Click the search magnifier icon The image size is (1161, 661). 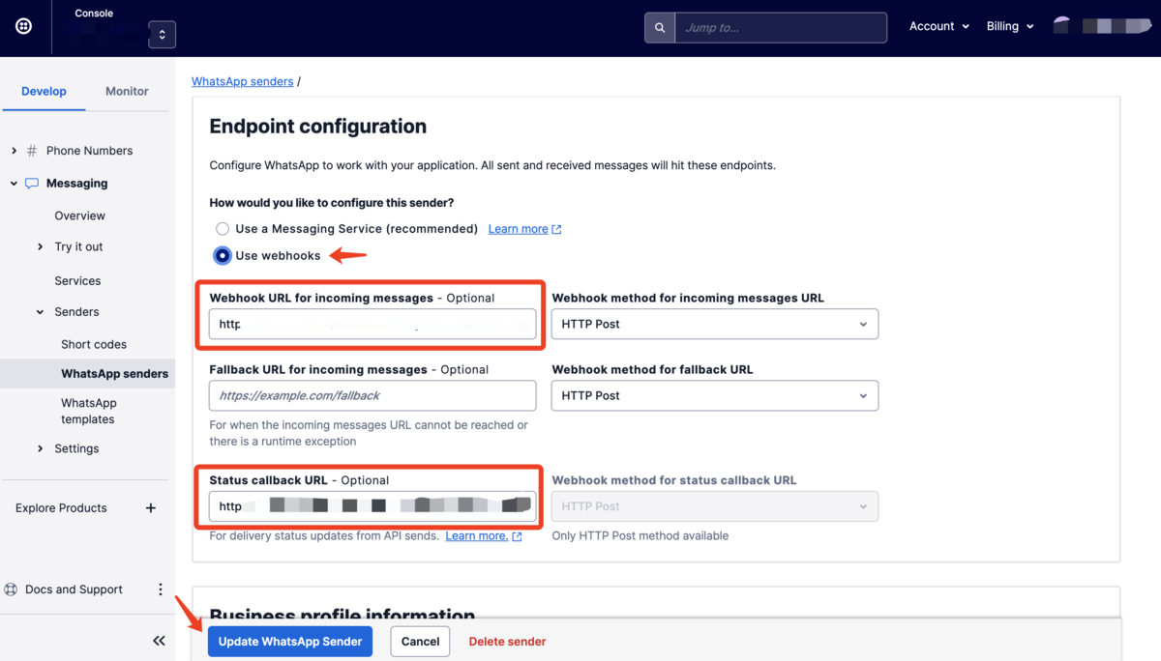660,28
